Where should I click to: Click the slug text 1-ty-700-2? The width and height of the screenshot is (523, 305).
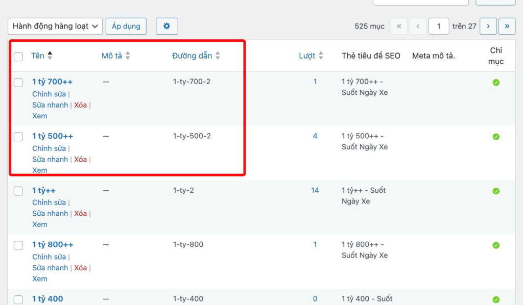tap(192, 82)
